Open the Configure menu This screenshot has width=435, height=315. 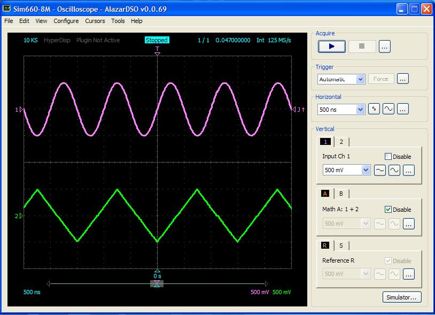tap(66, 21)
